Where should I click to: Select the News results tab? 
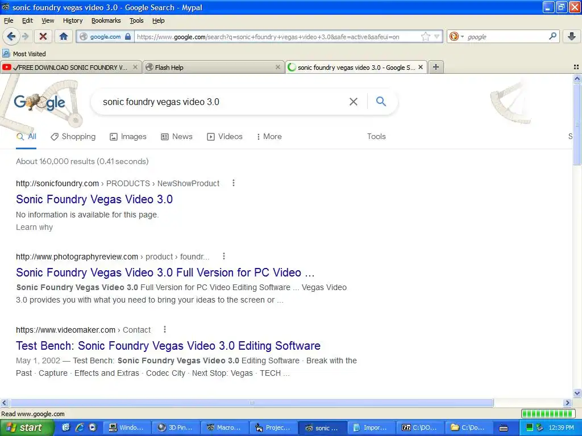click(x=177, y=136)
